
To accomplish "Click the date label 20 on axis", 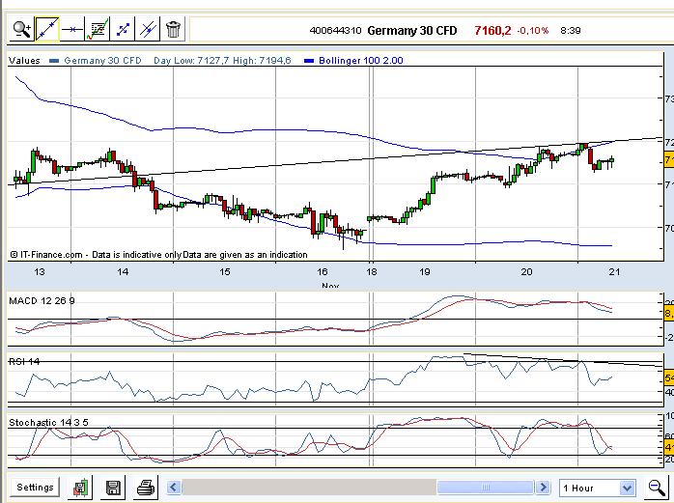I will [526, 271].
